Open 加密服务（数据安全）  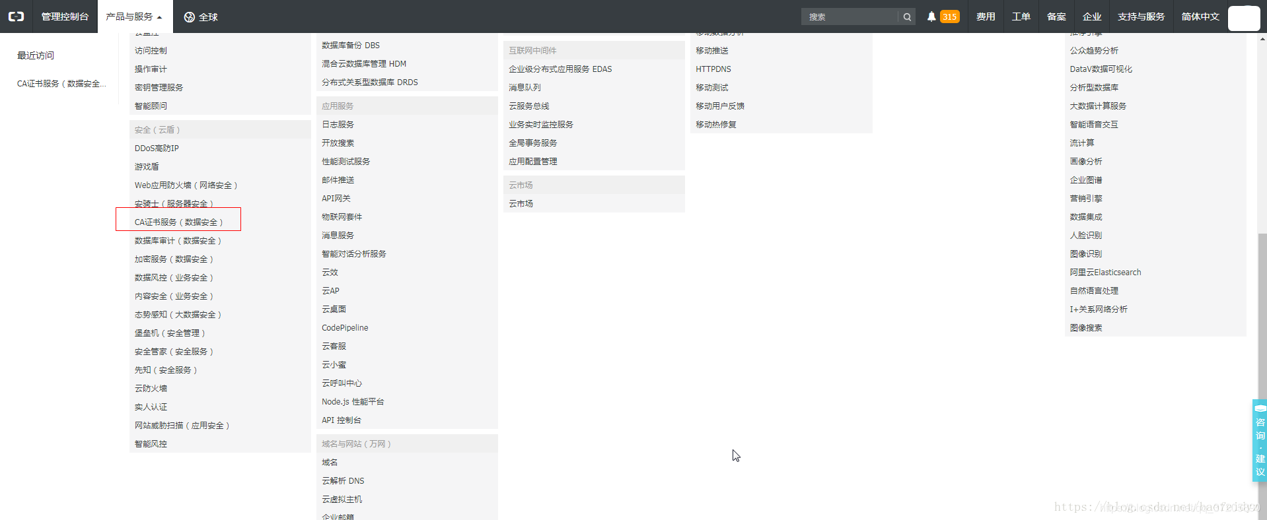tap(174, 259)
